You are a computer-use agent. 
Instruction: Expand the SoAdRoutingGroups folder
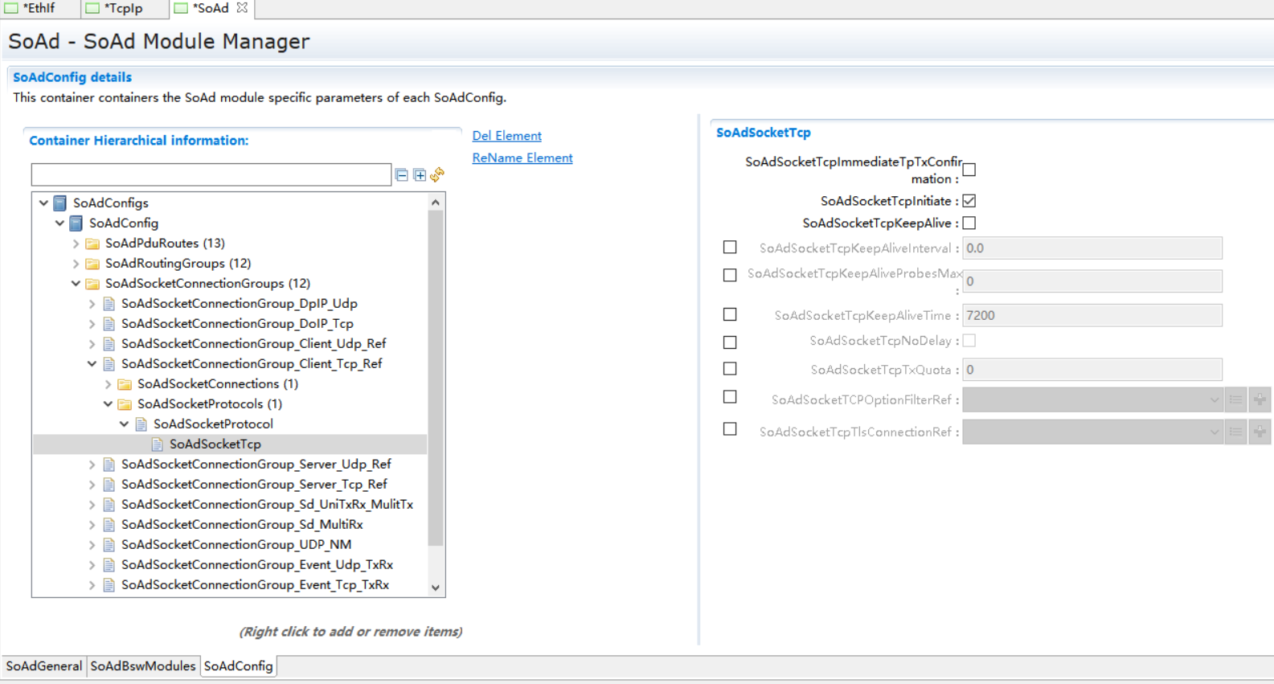(x=76, y=264)
